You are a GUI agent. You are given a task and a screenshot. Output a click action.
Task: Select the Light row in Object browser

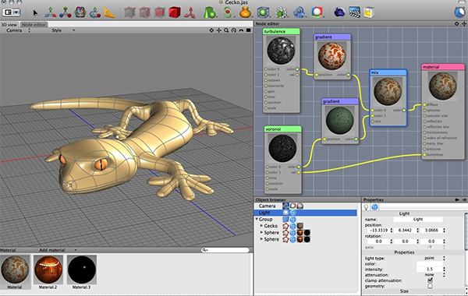click(305, 213)
